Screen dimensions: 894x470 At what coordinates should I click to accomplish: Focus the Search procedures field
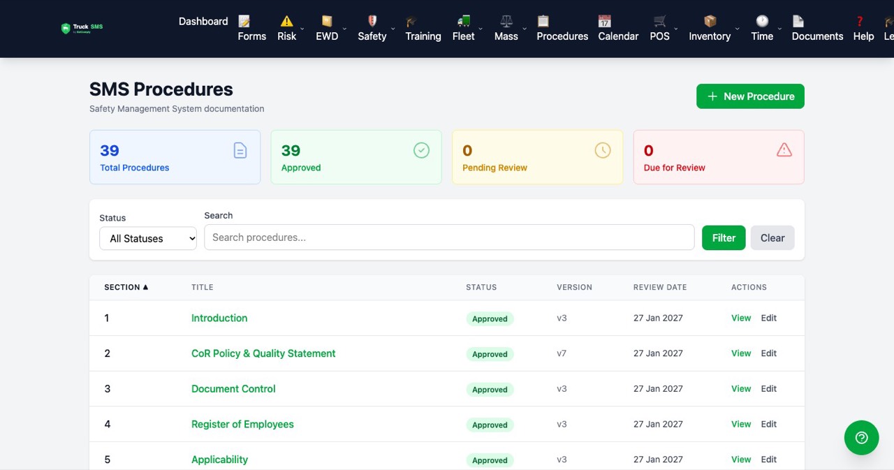449,237
